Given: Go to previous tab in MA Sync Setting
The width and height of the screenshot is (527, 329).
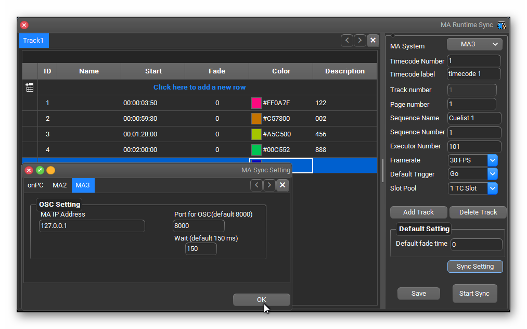Looking at the screenshot, I should [x=256, y=185].
